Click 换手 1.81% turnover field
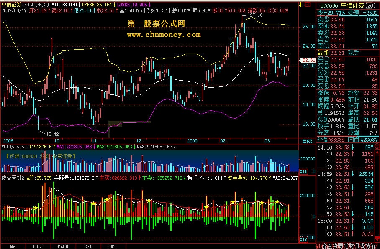Viewport: 380px width, 249px height. click(x=331, y=126)
